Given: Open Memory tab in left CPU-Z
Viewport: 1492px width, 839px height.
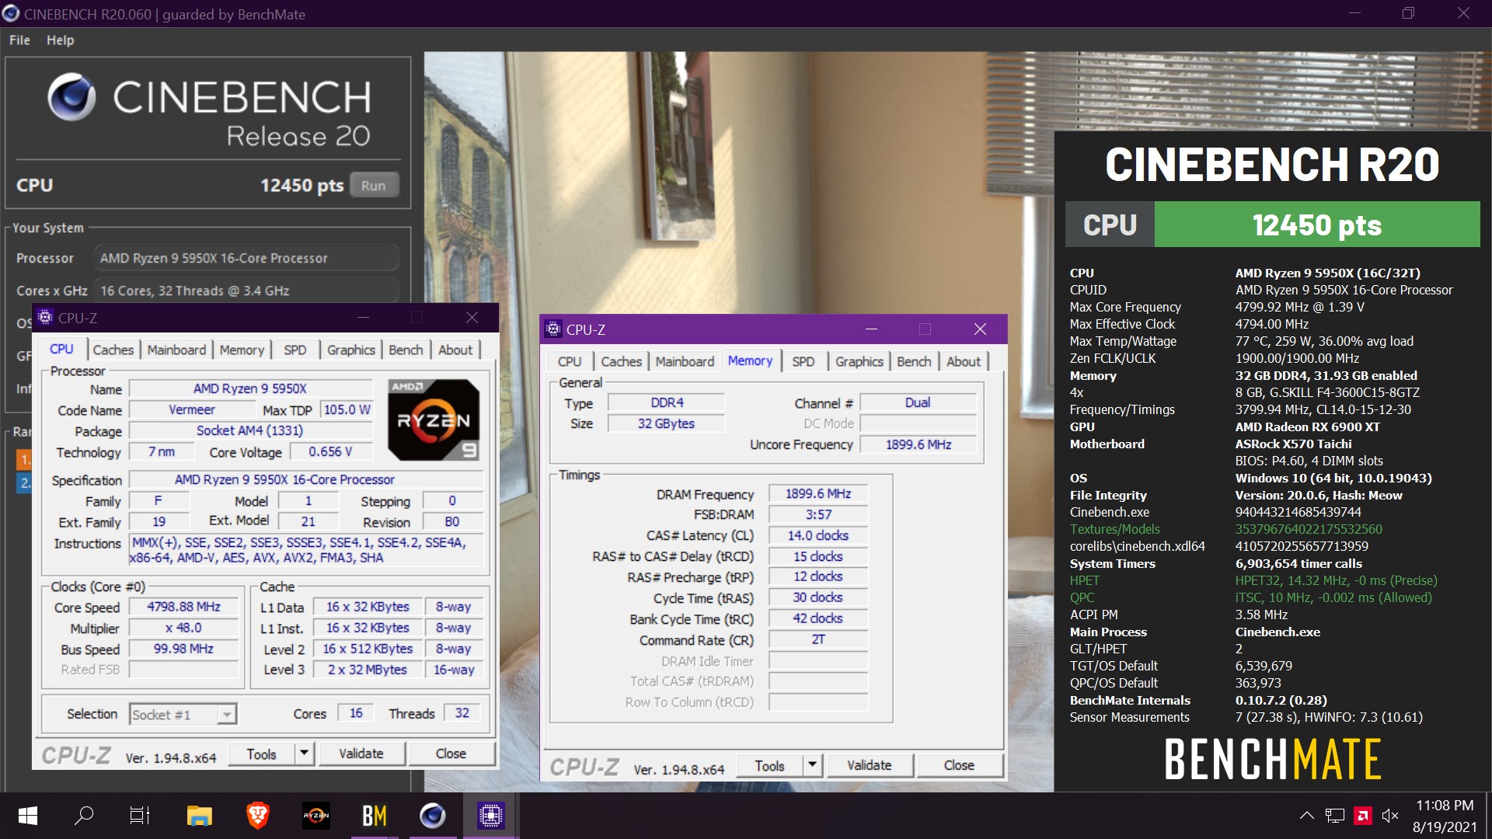Looking at the screenshot, I should coord(242,350).
